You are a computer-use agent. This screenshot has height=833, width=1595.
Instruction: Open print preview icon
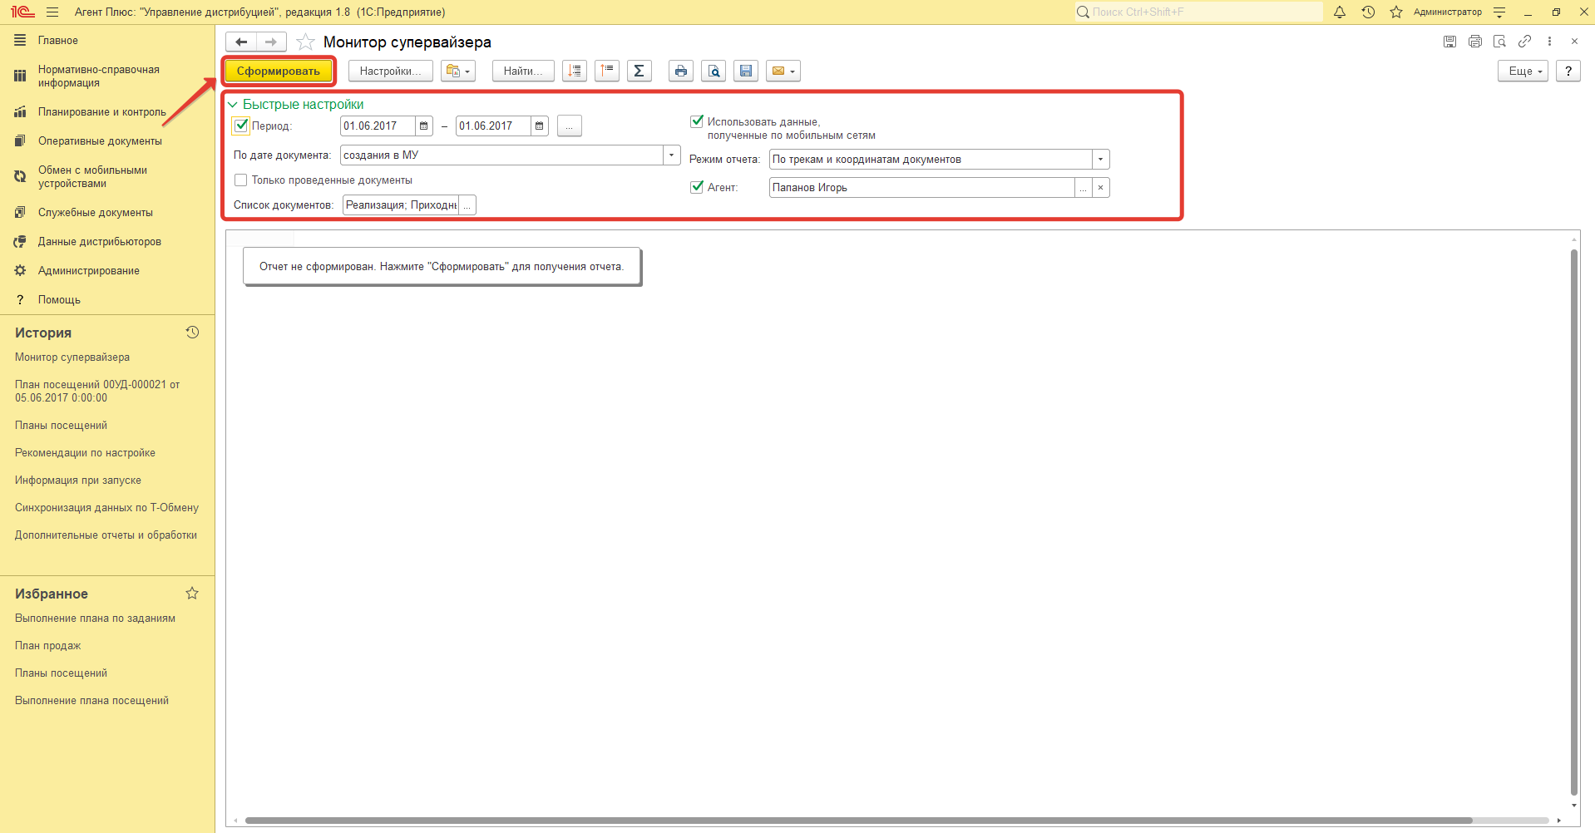tap(714, 71)
